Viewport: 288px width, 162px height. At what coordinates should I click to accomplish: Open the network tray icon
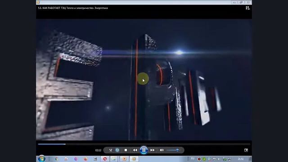click(229, 159)
